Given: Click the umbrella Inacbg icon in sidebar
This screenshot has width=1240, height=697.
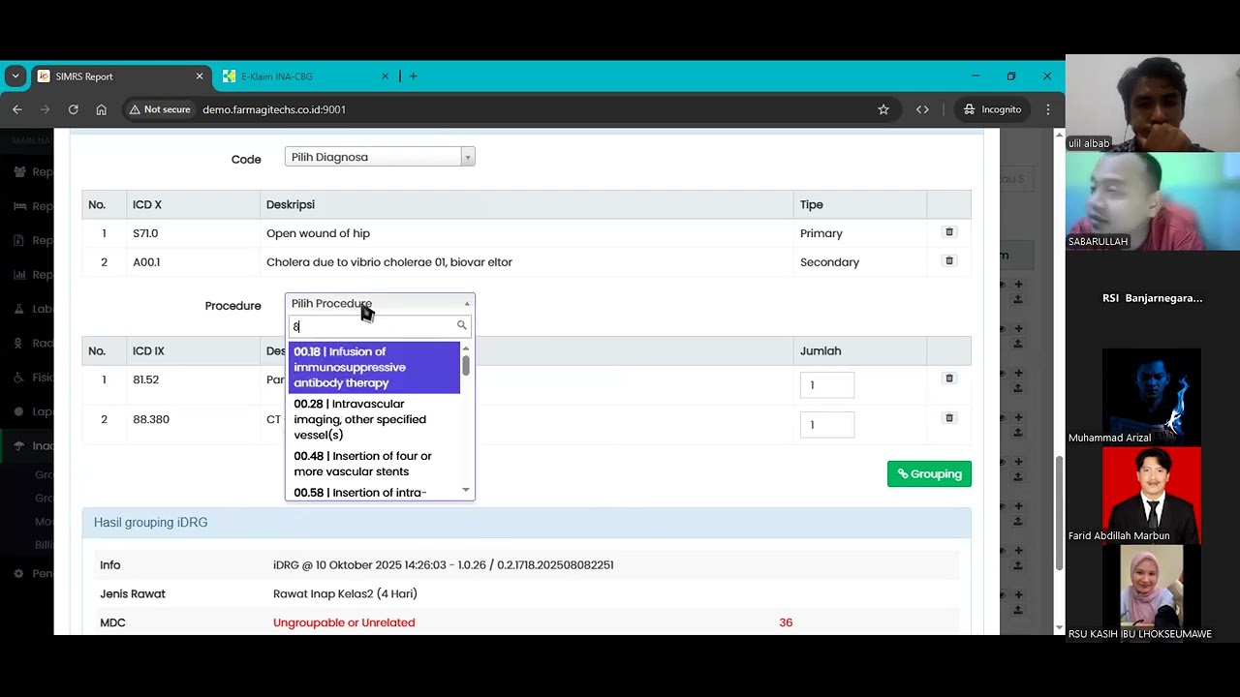Looking at the screenshot, I should (x=19, y=446).
